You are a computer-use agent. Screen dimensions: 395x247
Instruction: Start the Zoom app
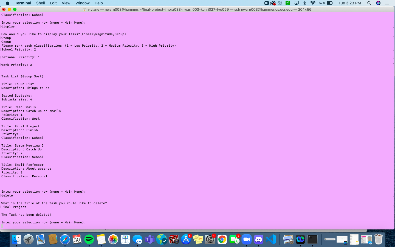point(246,239)
